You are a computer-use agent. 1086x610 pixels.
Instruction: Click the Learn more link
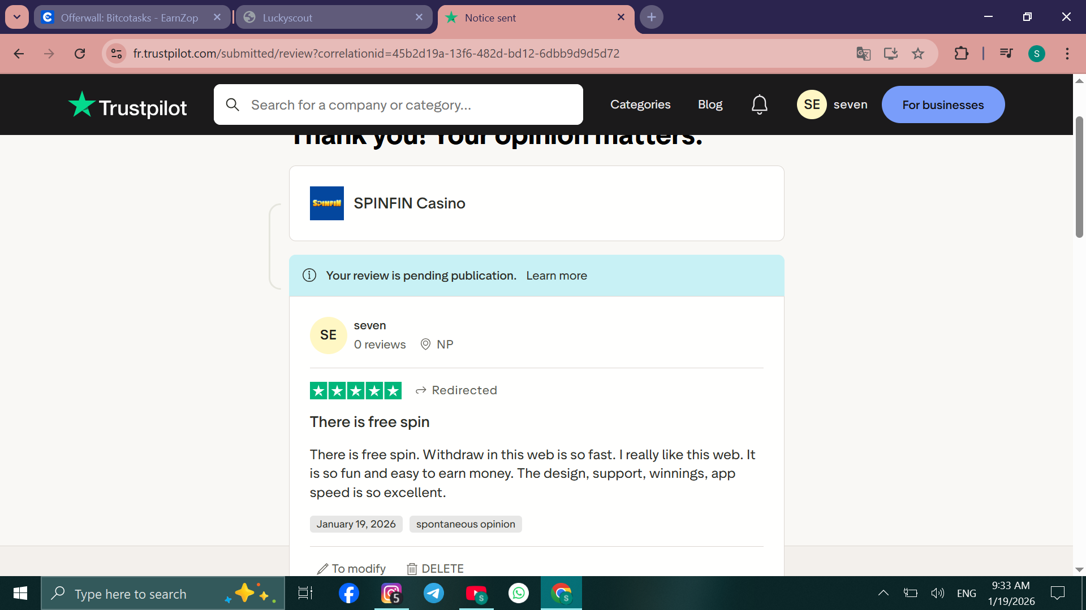point(557,276)
